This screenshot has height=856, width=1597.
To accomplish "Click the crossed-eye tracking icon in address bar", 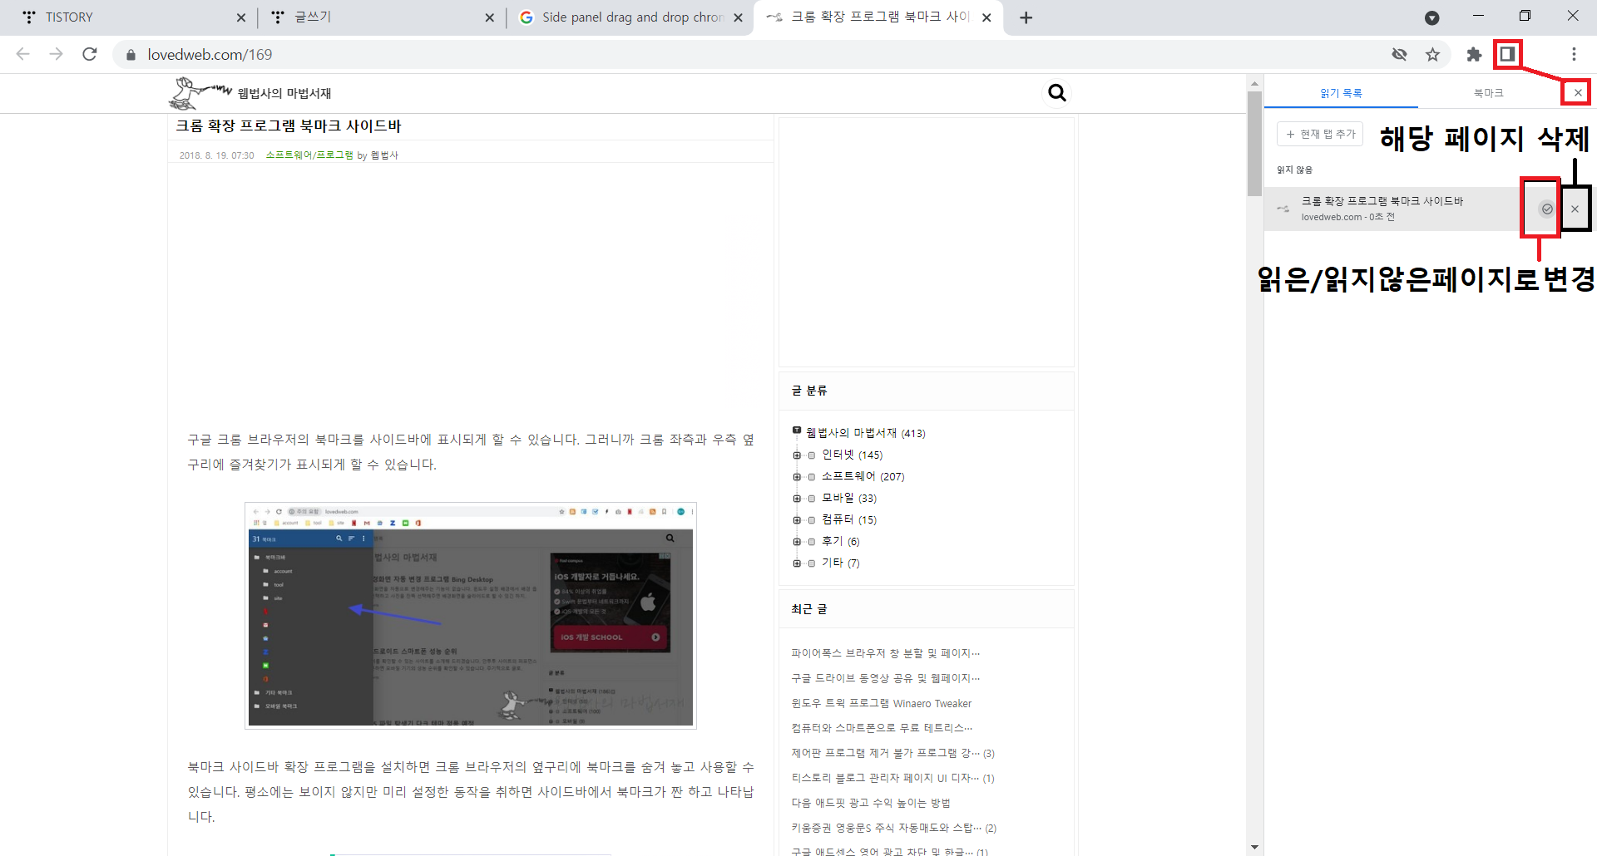I will (1399, 54).
